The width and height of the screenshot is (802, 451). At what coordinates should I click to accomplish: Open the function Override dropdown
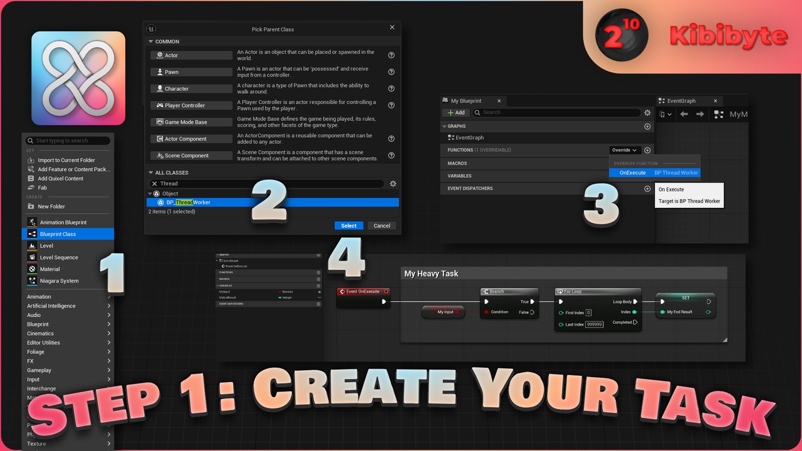point(624,150)
